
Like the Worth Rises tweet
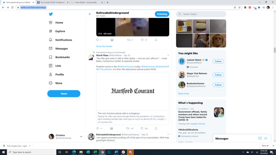(142, 128)
